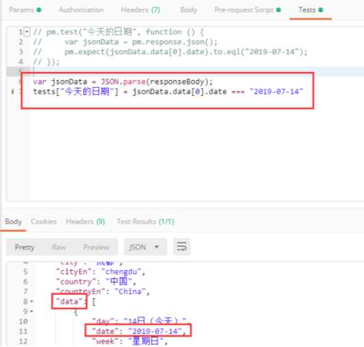Open the Params request tab
Image resolution: width=364 pixels, height=347 pixels.
(25, 10)
